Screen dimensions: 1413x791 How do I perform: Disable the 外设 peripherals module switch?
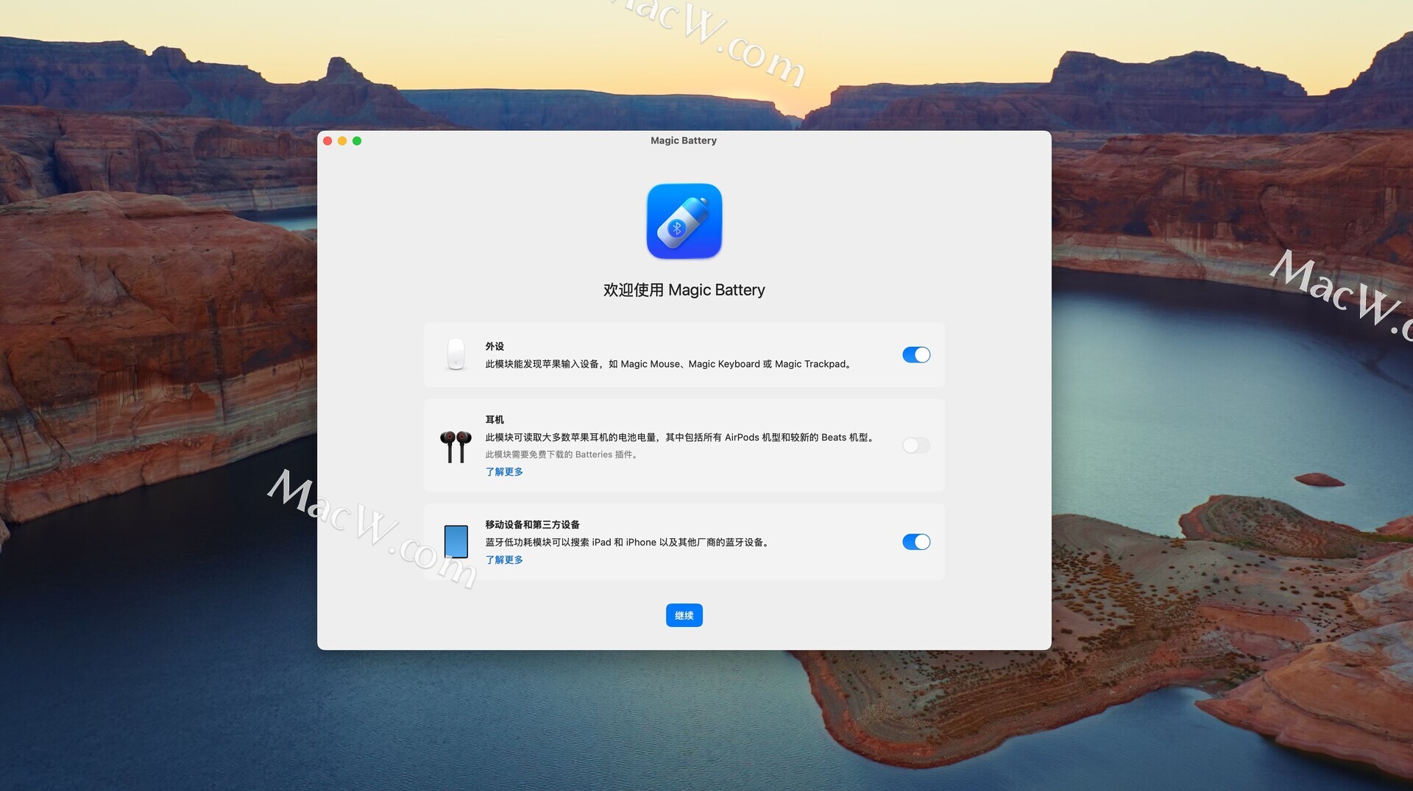click(x=916, y=355)
